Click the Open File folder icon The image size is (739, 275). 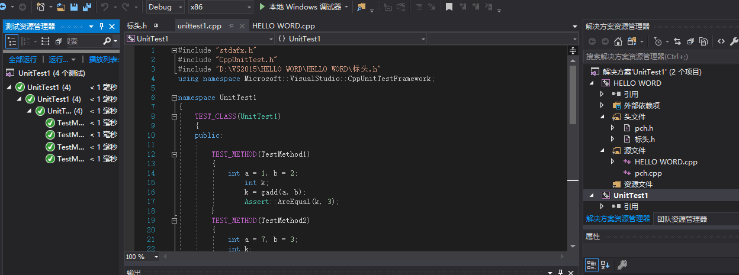coord(61,7)
